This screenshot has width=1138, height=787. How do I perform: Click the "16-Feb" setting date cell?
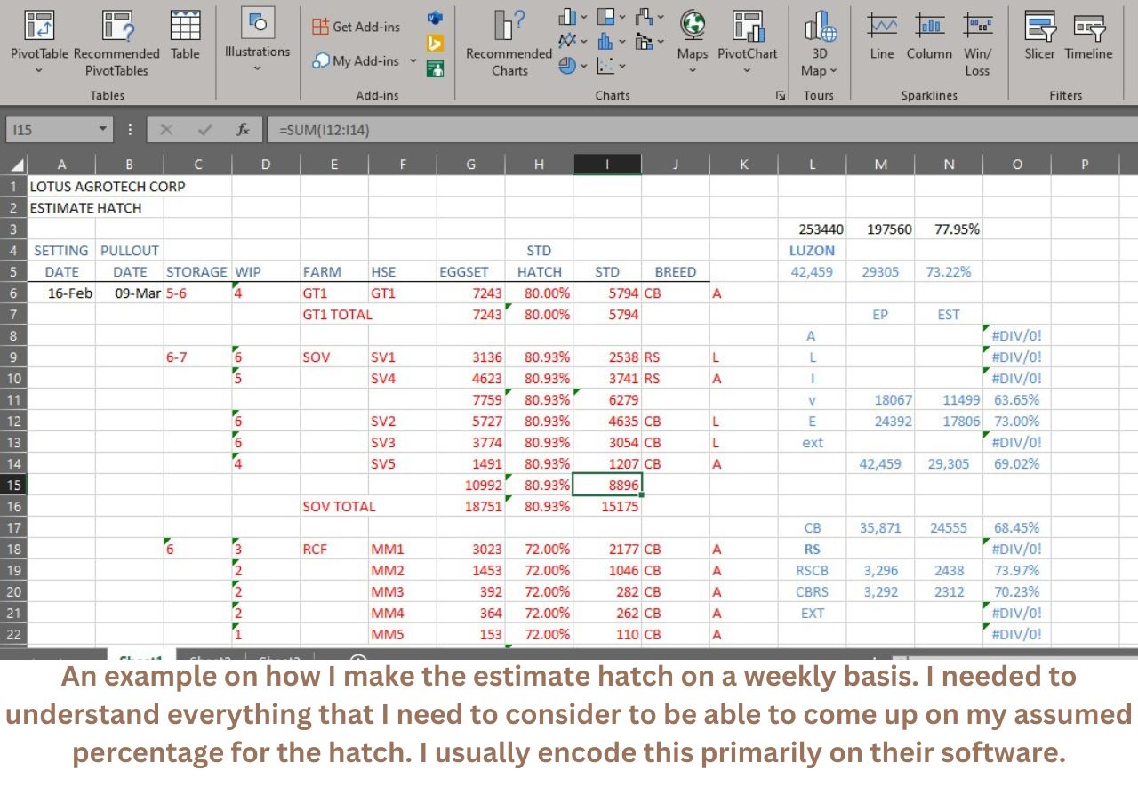[x=61, y=293]
